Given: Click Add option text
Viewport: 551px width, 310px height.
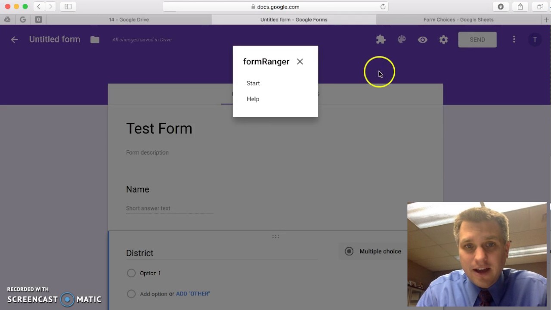Looking at the screenshot, I should pyautogui.click(x=154, y=294).
